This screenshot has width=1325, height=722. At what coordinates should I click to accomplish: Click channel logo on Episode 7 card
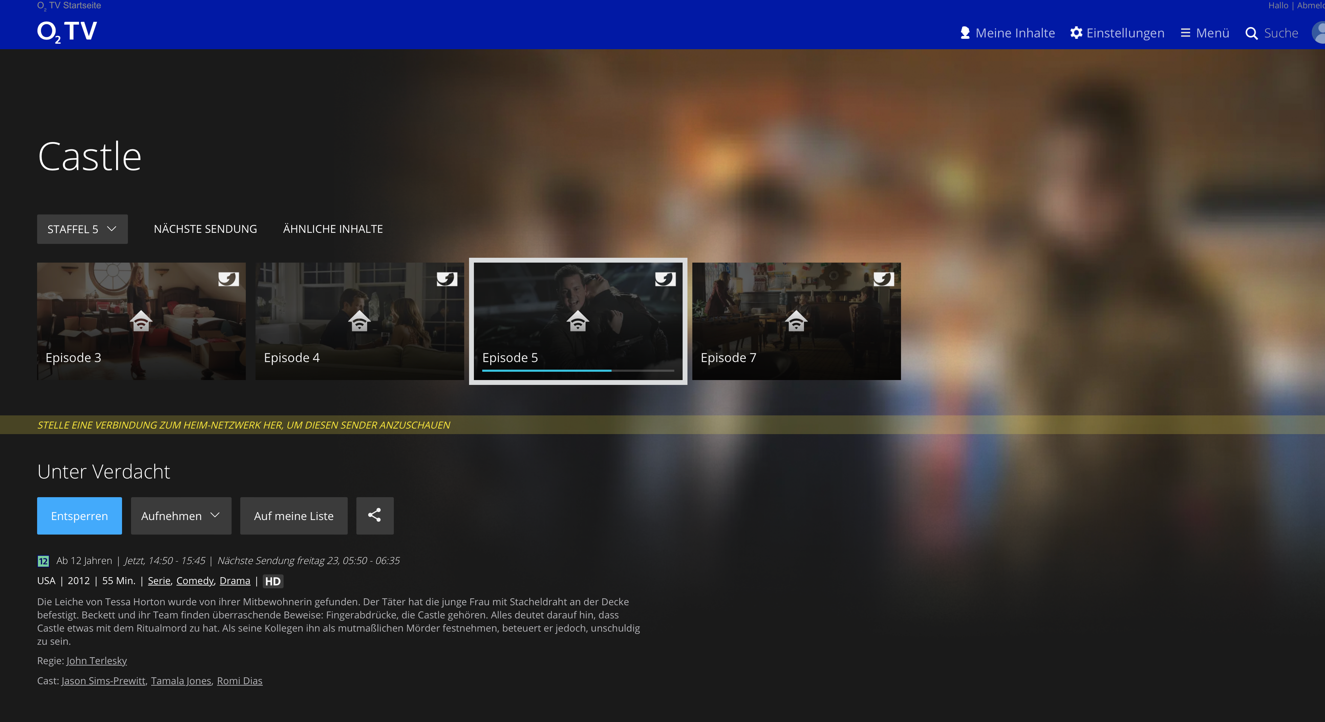pos(884,279)
